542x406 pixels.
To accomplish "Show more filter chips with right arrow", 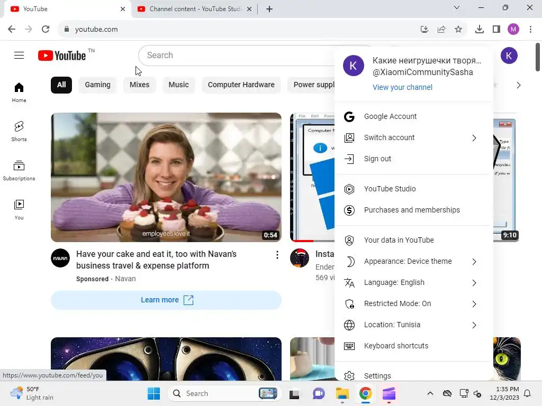I will tap(518, 85).
